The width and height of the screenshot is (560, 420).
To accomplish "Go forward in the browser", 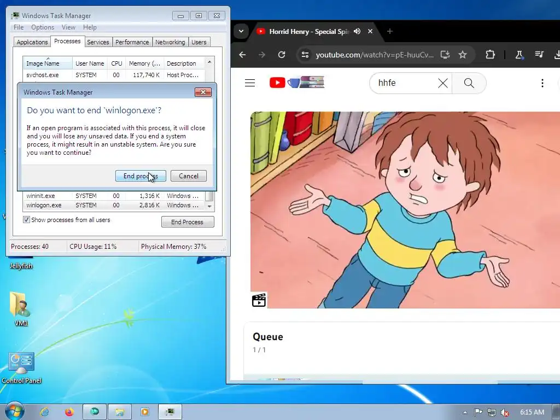I will 262,55.
